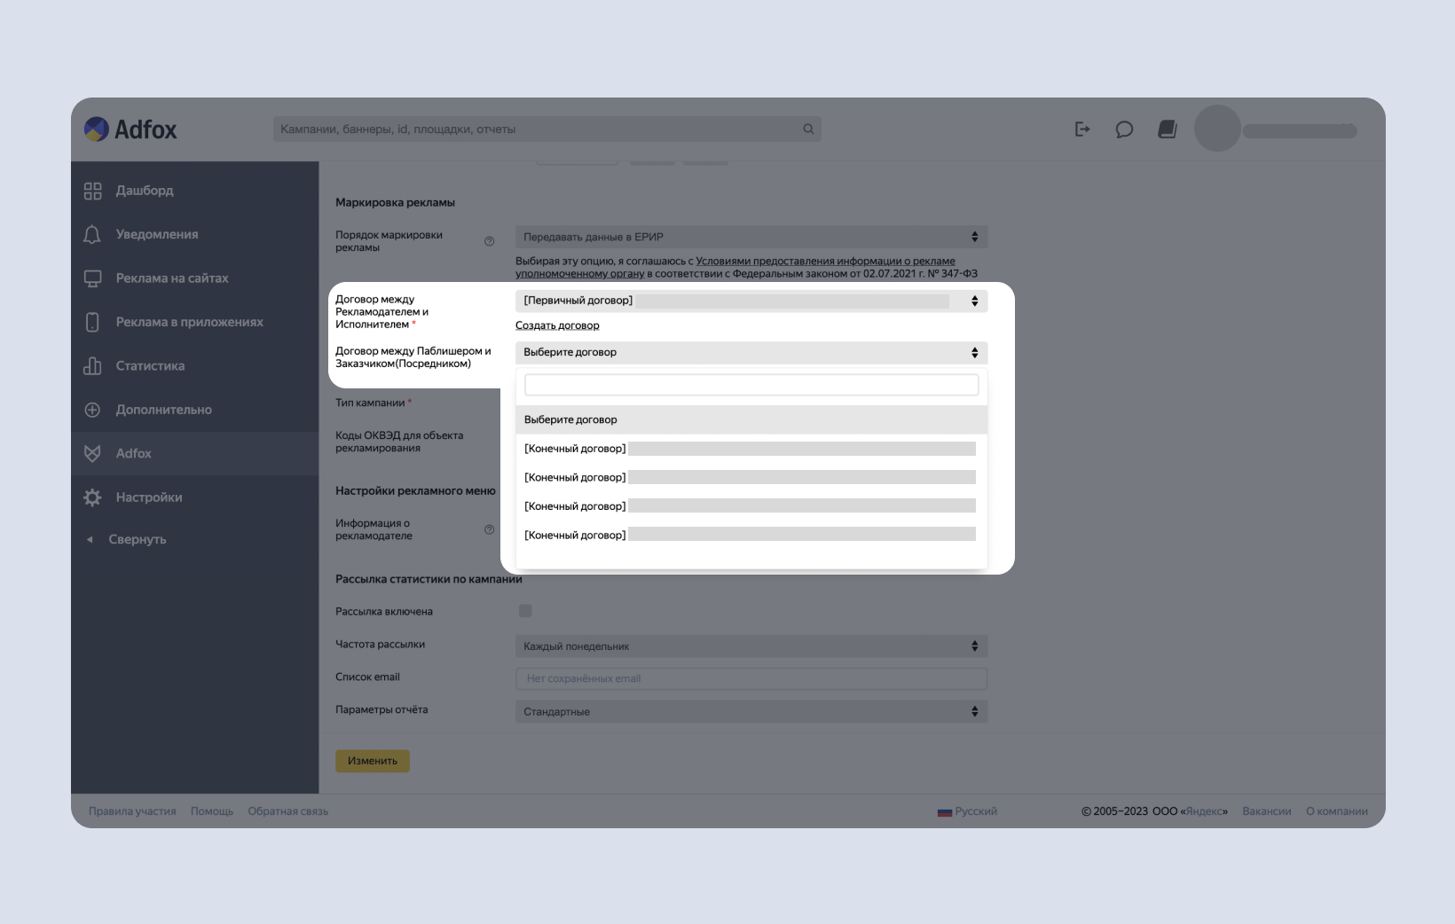The height and width of the screenshot is (924, 1455).
Task: Go to Статистика in the sidebar
Action: tap(150, 366)
